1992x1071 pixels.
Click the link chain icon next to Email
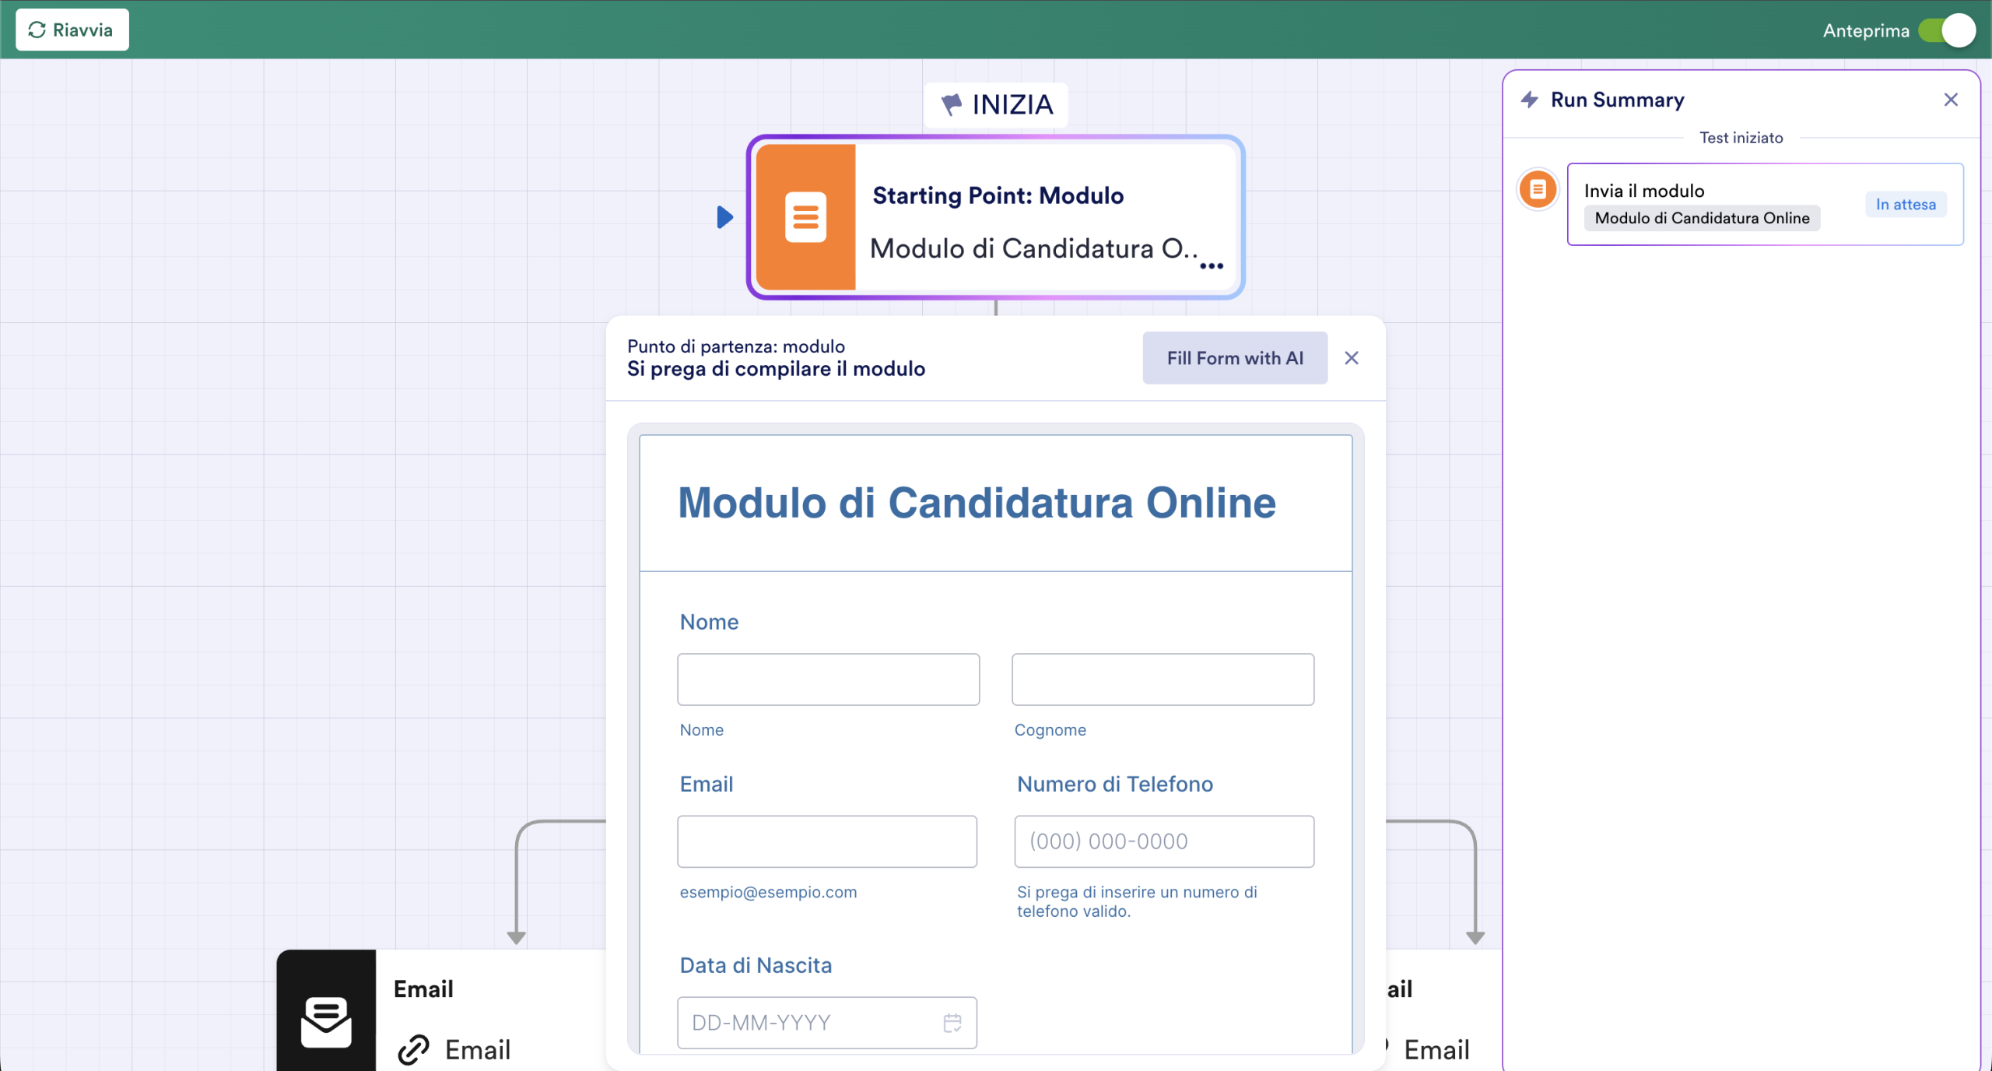pos(414,1050)
